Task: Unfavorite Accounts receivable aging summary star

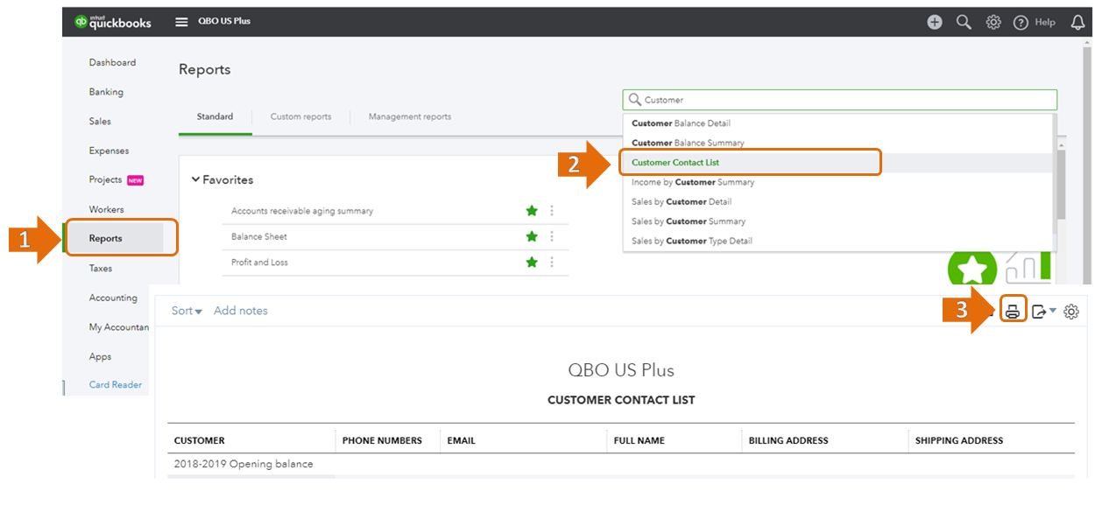Action: click(532, 211)
